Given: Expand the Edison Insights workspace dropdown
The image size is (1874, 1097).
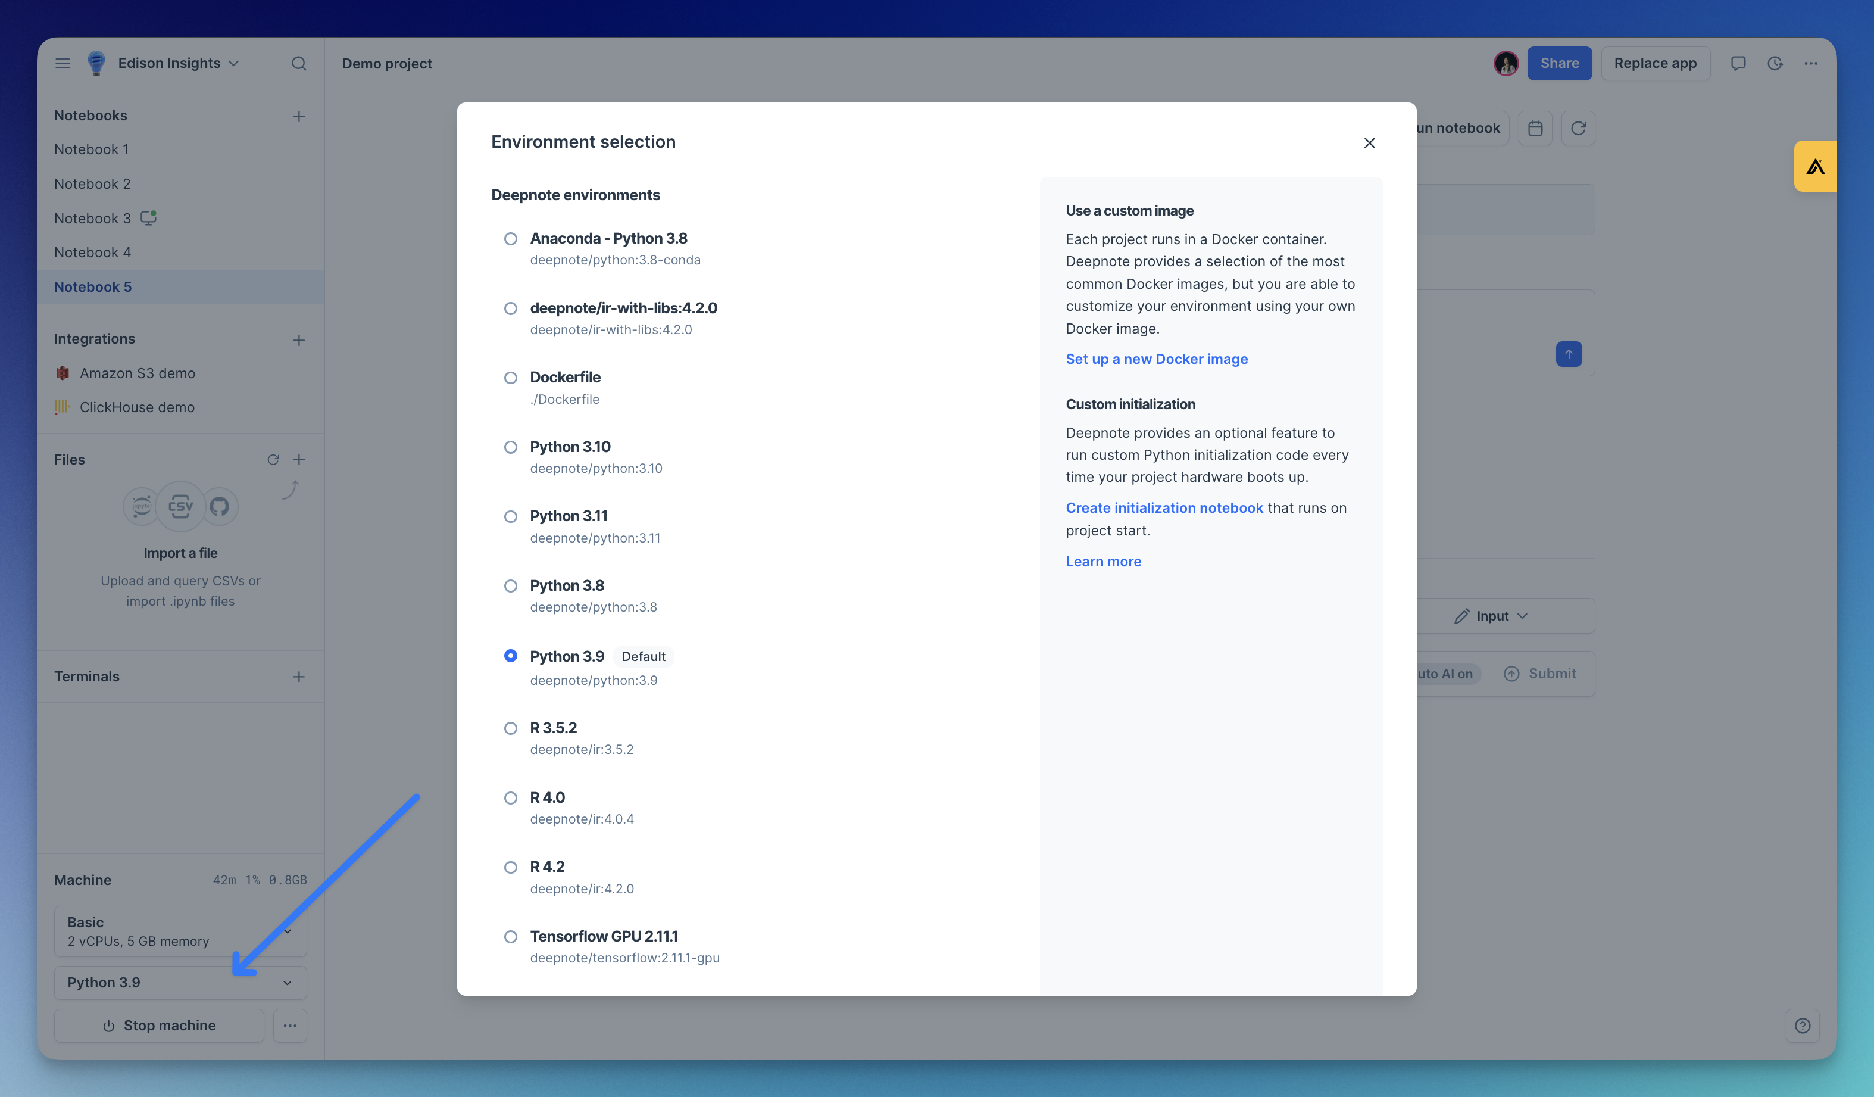Looking at the screenshot, I should (x=233, y=63).
